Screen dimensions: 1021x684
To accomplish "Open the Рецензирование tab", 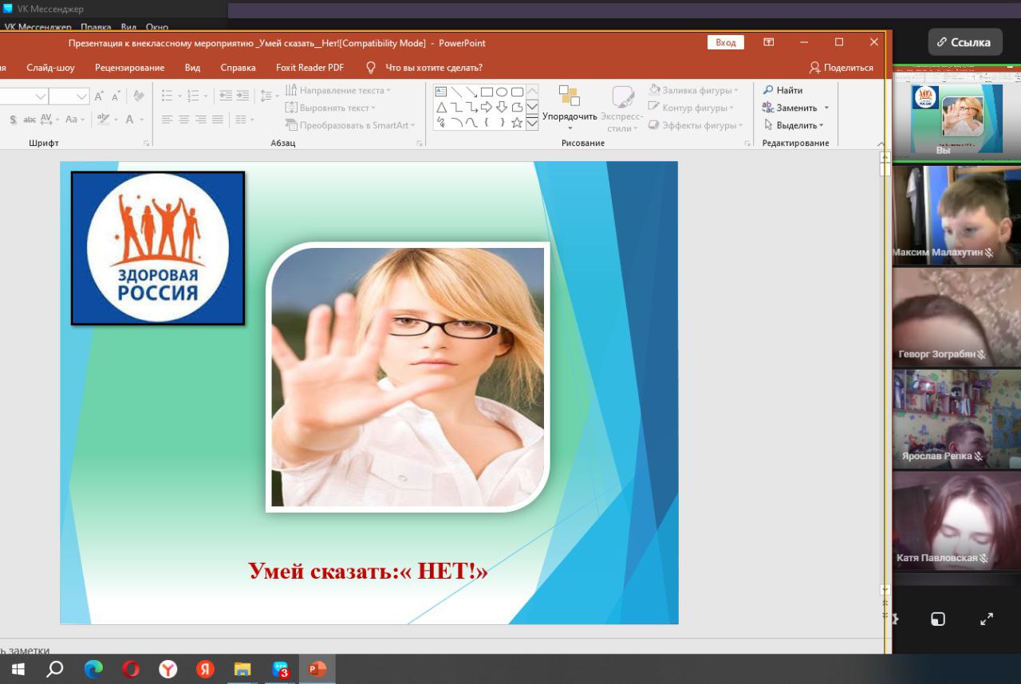I will [129, 68].
